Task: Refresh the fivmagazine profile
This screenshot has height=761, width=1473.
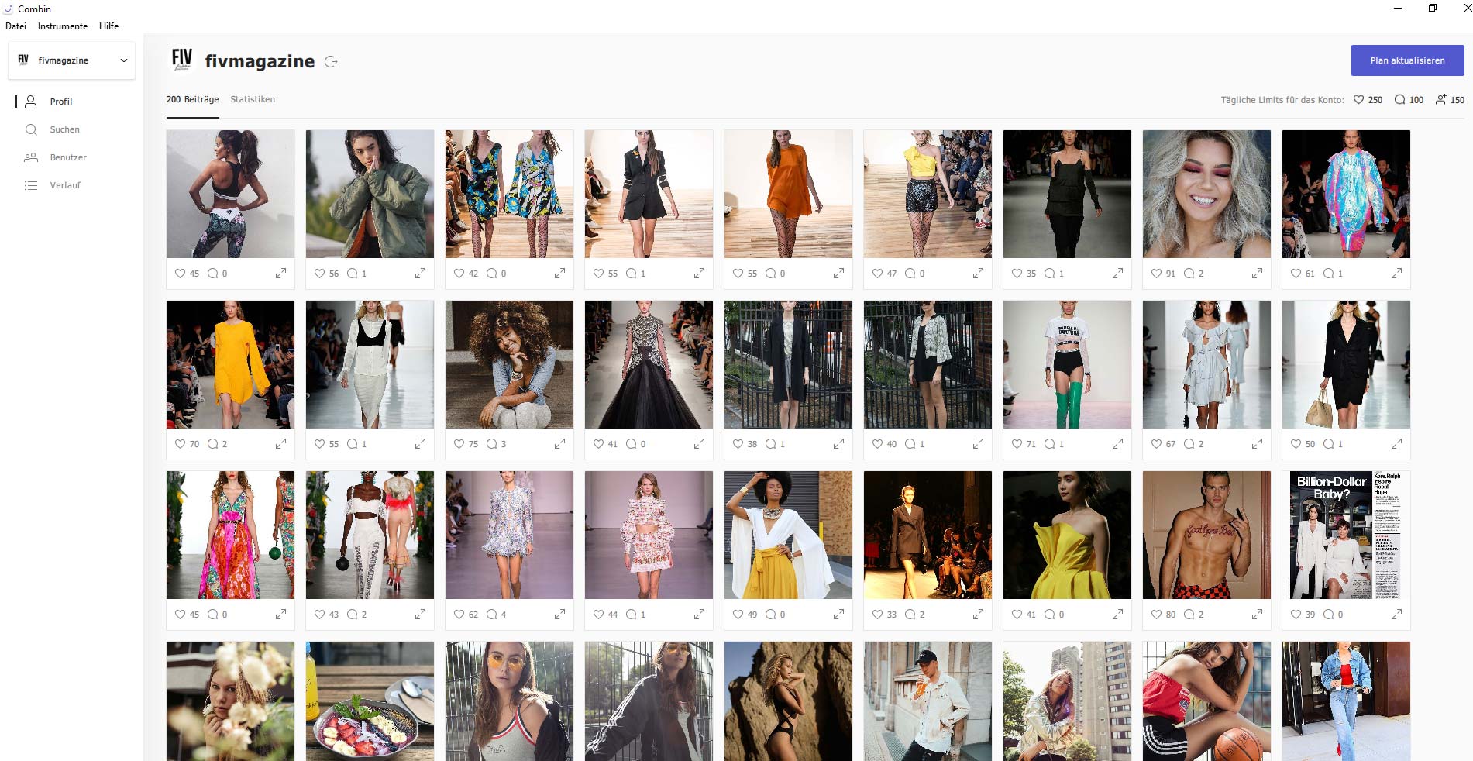Action: pyautogui.click(x=331, y=61)
